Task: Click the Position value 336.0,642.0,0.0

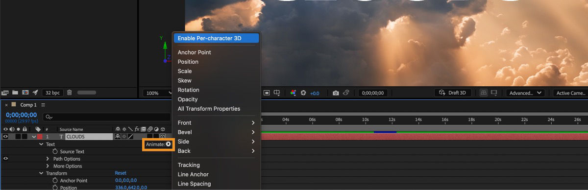Action: tap(131, 188)
